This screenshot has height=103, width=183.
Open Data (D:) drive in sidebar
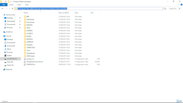(10, 62)
